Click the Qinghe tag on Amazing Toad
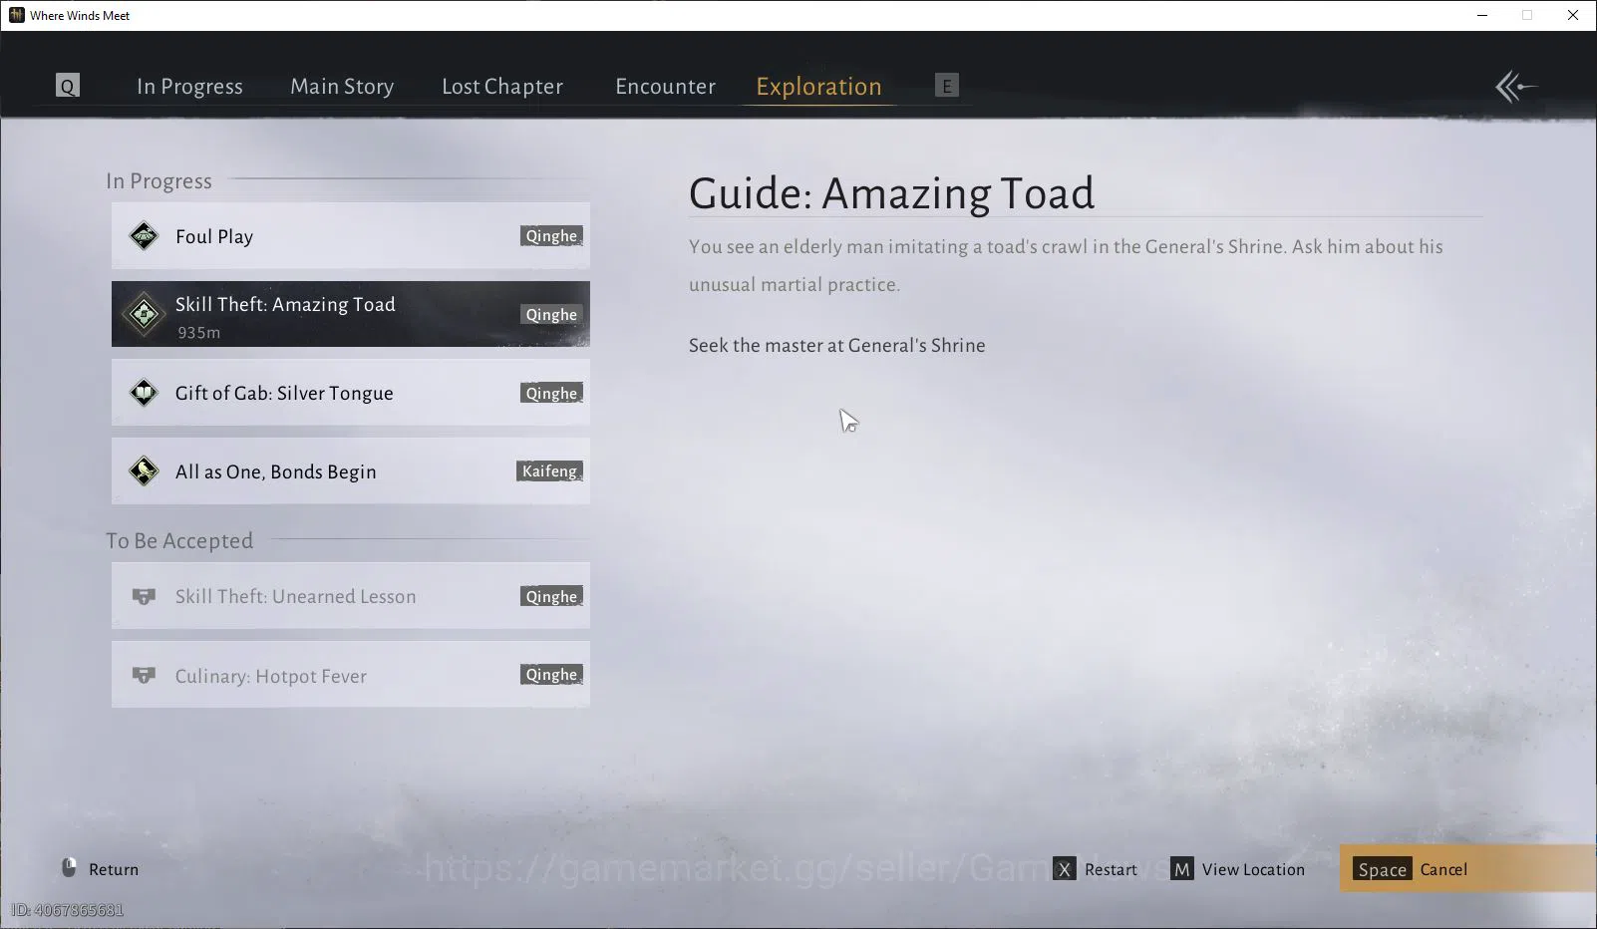Image resolution: width=1597 pixels, height=929 pixels. coord(551,315)
